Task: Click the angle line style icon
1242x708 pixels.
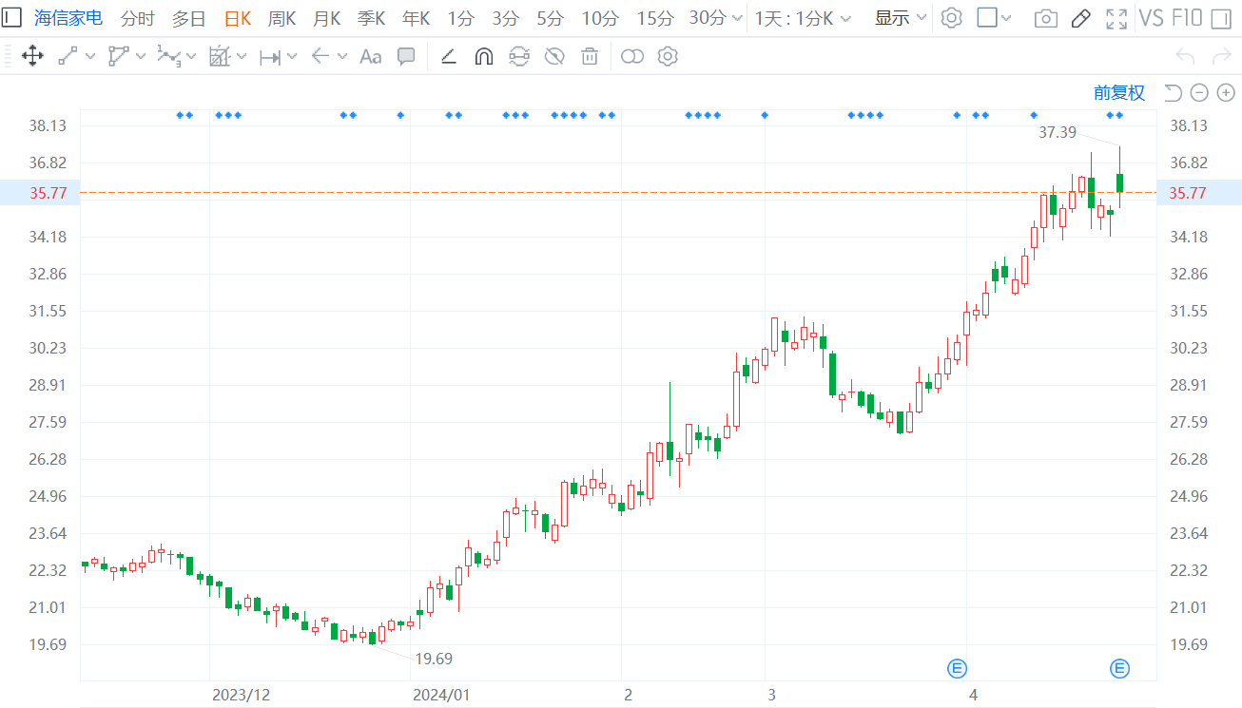Action: pos(449,57)
